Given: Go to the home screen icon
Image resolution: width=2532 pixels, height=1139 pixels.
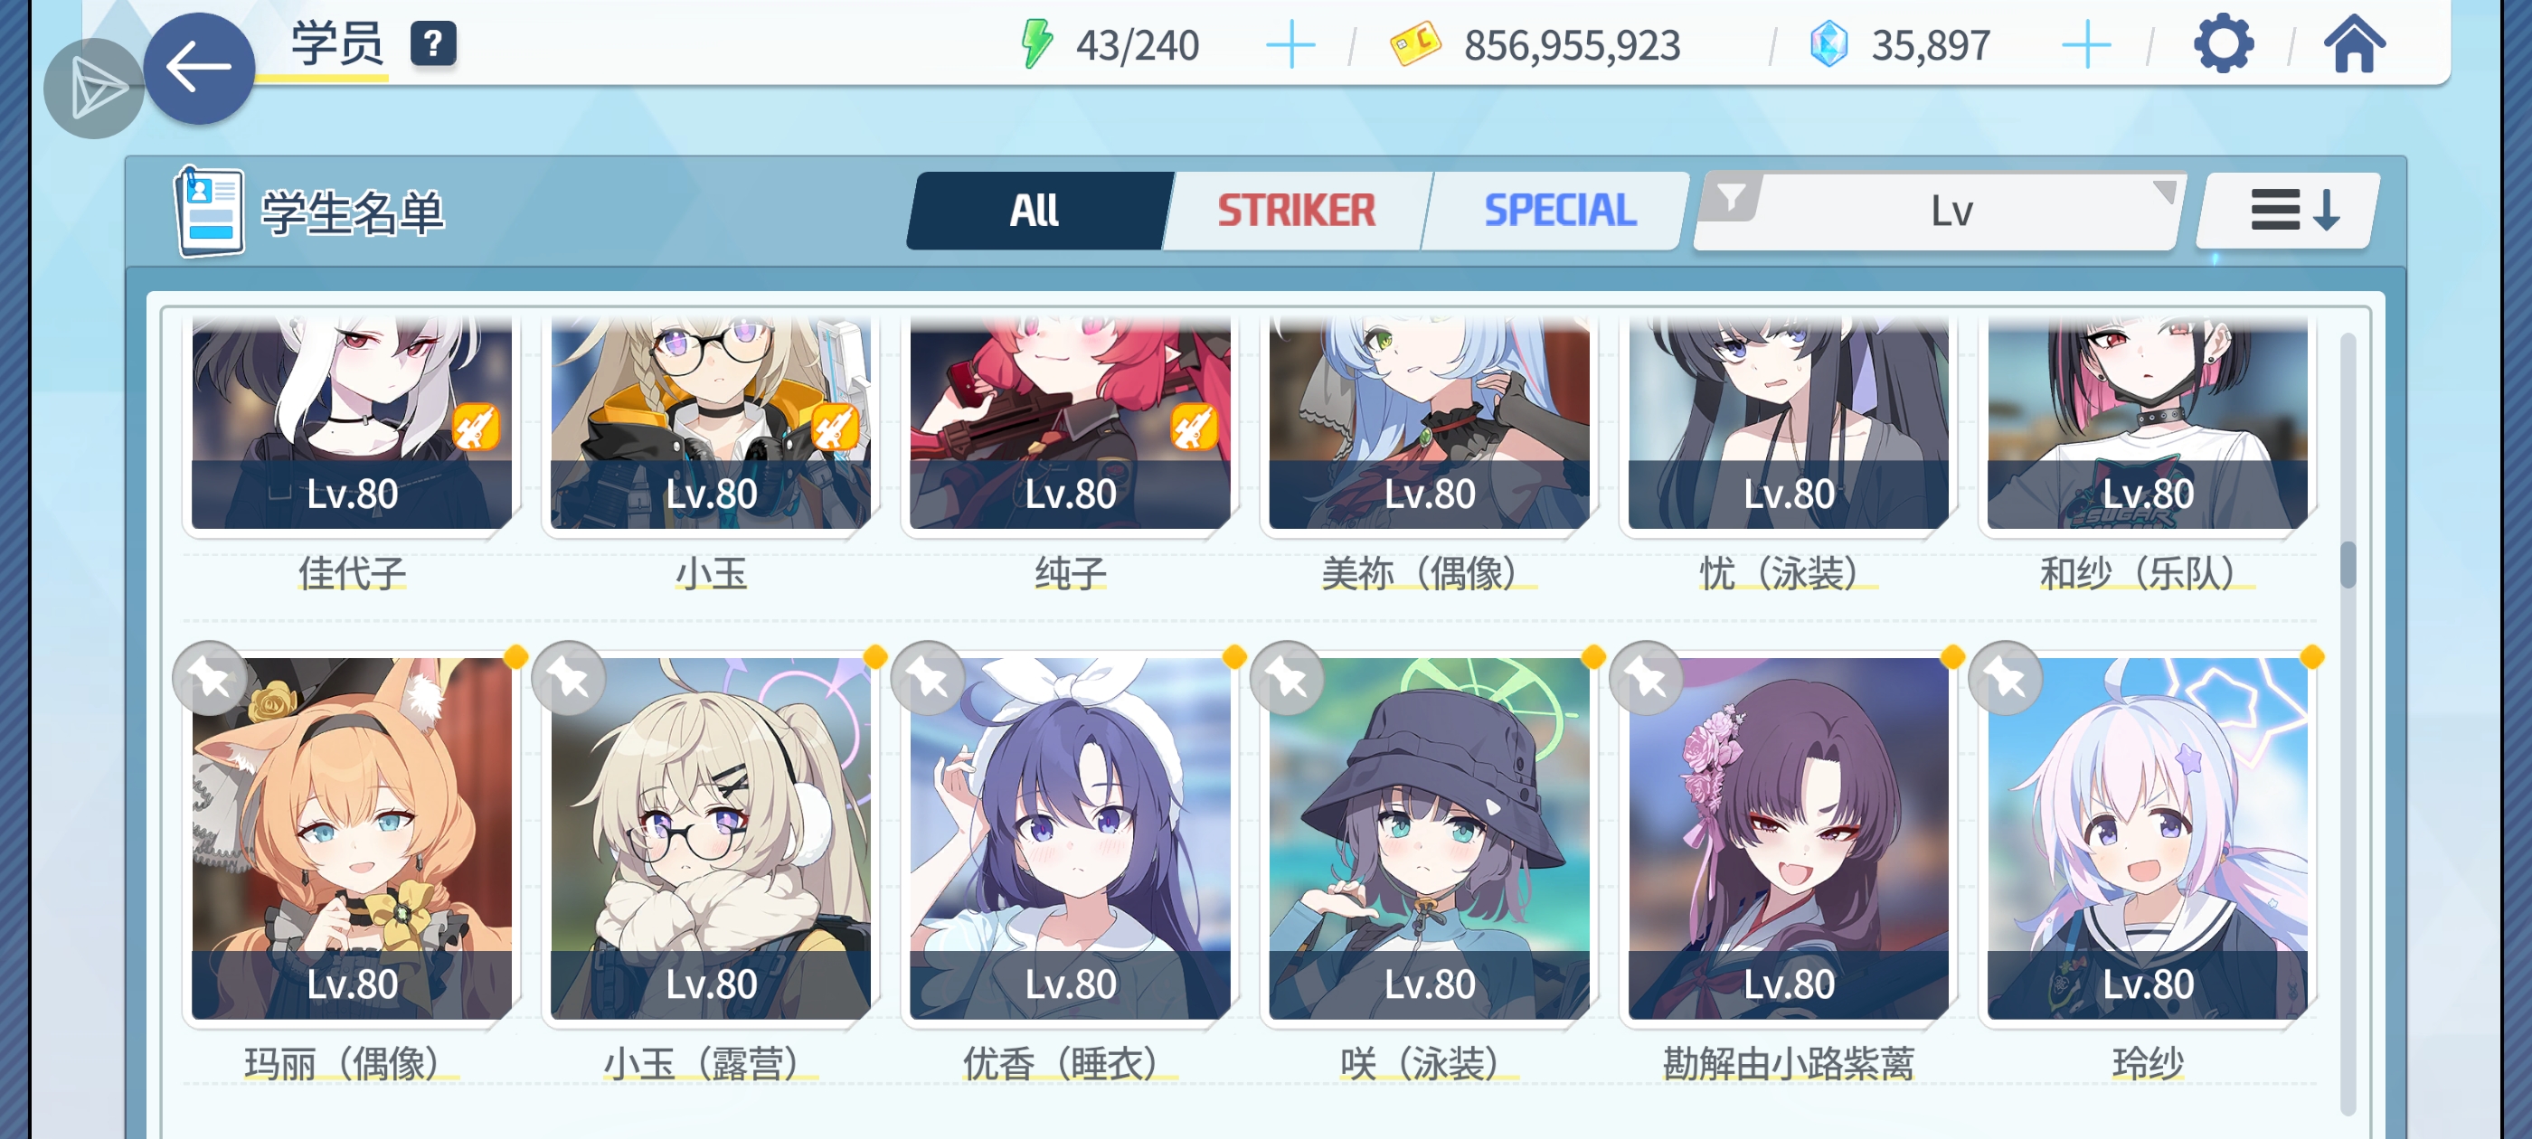Looking at the screenshot, I should (x=2353, y=44).
